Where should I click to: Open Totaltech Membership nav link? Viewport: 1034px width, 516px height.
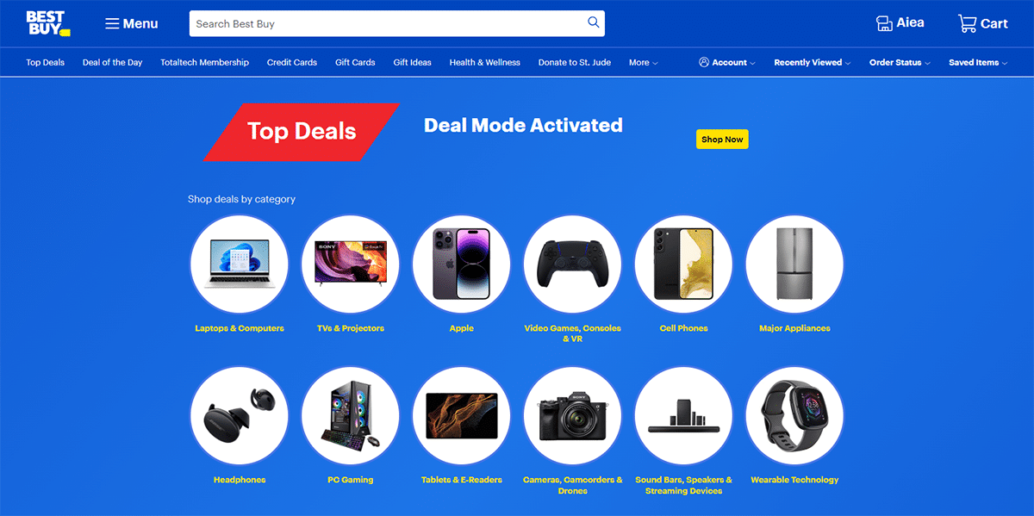tap(205, 63)
